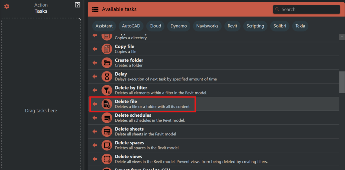345x170 pixels.
Task: Click the Available tasks list icon
Action: tap(95, 9)
